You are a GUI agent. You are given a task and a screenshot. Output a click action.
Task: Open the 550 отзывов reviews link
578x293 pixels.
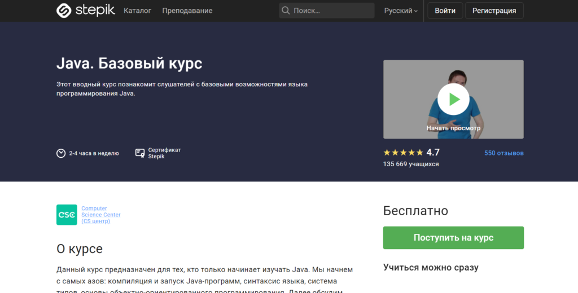point(503,153)
